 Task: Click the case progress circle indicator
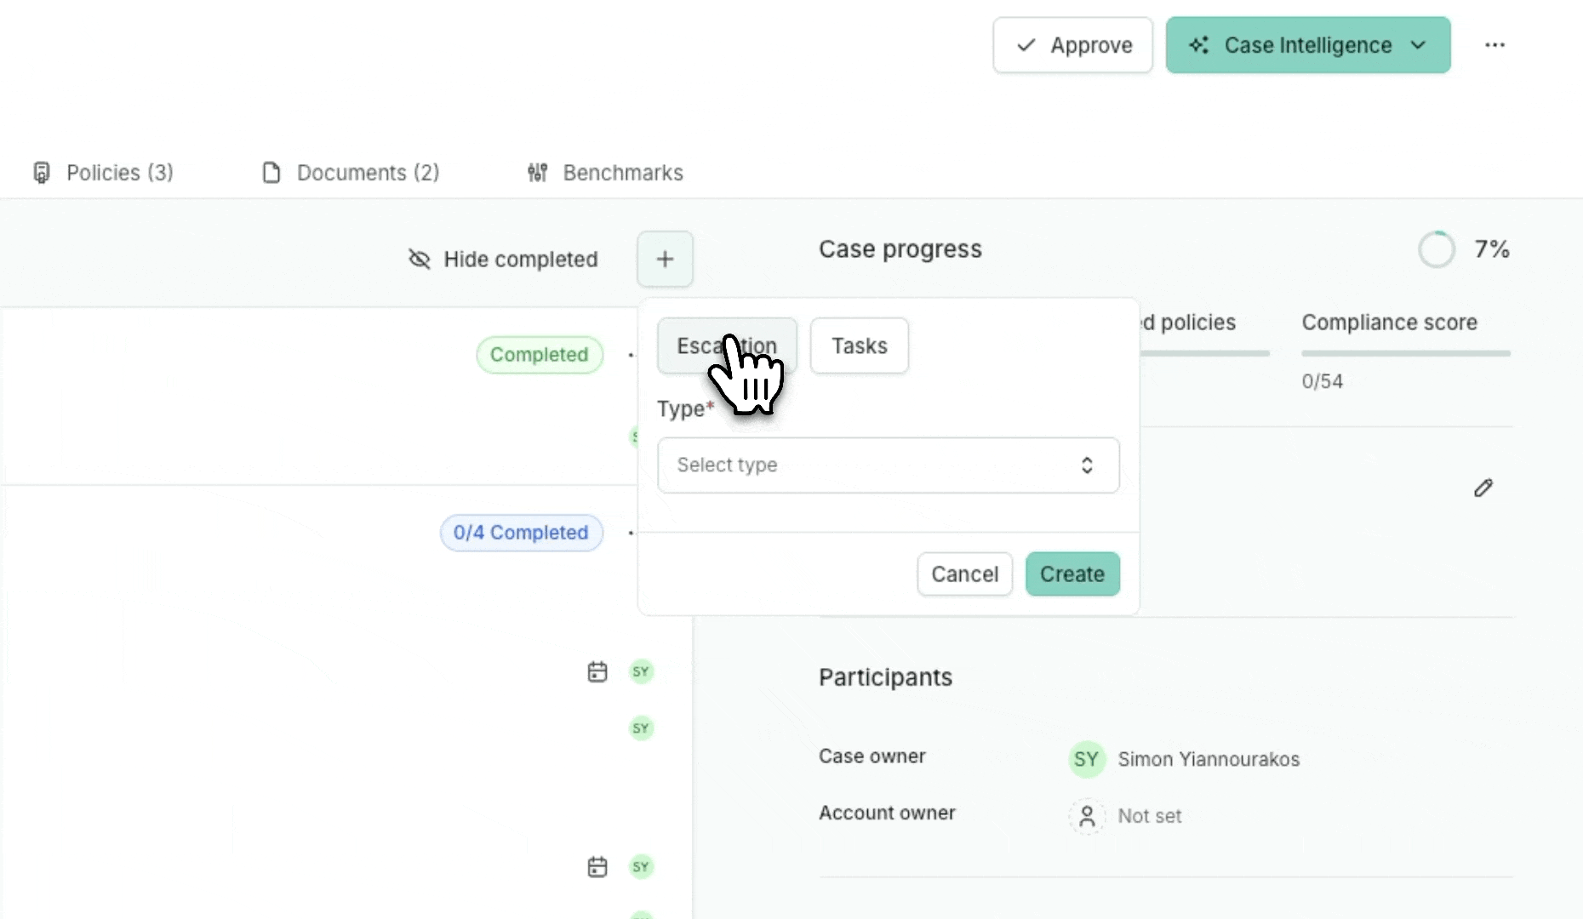[1437, 249]
